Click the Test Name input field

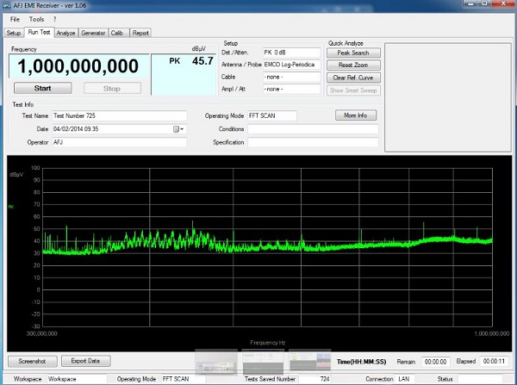click(120, 115)
